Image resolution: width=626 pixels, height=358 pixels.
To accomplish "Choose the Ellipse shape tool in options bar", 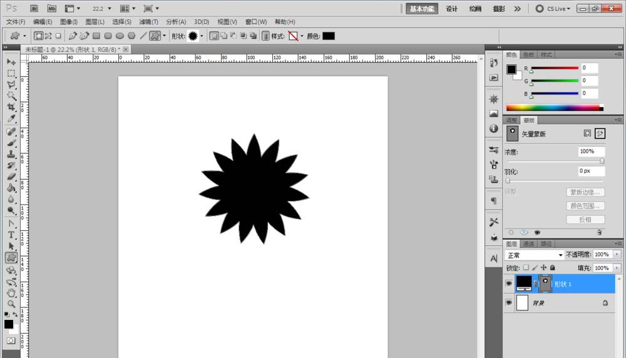I will [120, 36].
